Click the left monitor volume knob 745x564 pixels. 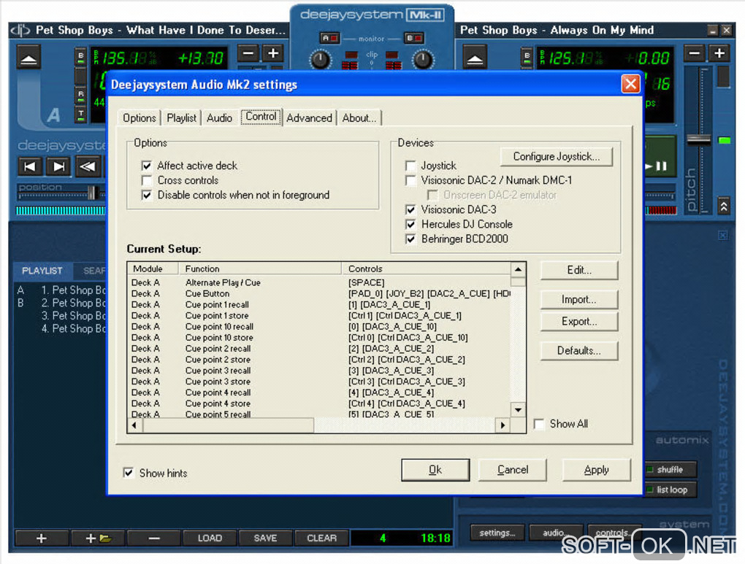coord(320,60)
